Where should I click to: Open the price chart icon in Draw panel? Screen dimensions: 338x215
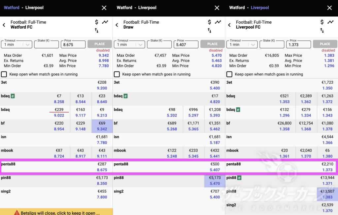(x=218, y=22)
